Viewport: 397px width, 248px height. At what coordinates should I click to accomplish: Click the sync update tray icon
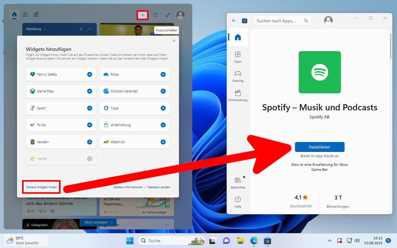340,241
